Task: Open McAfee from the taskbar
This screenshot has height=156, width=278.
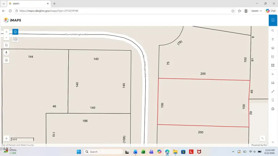Action: (x=199, y=152)
